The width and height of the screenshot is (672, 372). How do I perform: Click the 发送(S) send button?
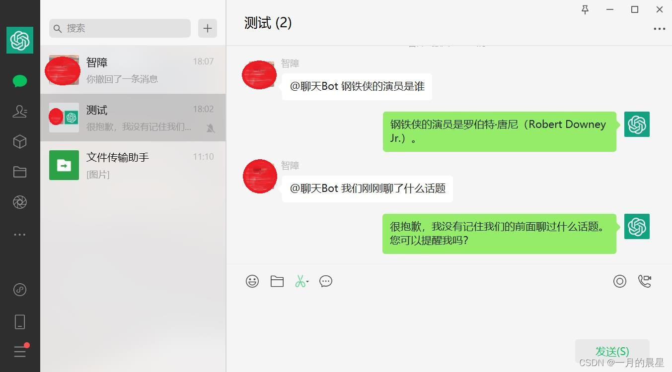click(612, 351)
